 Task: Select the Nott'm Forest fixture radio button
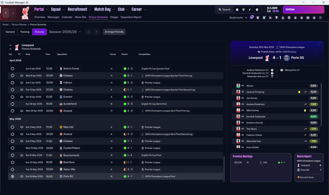(x=12, y=69)
